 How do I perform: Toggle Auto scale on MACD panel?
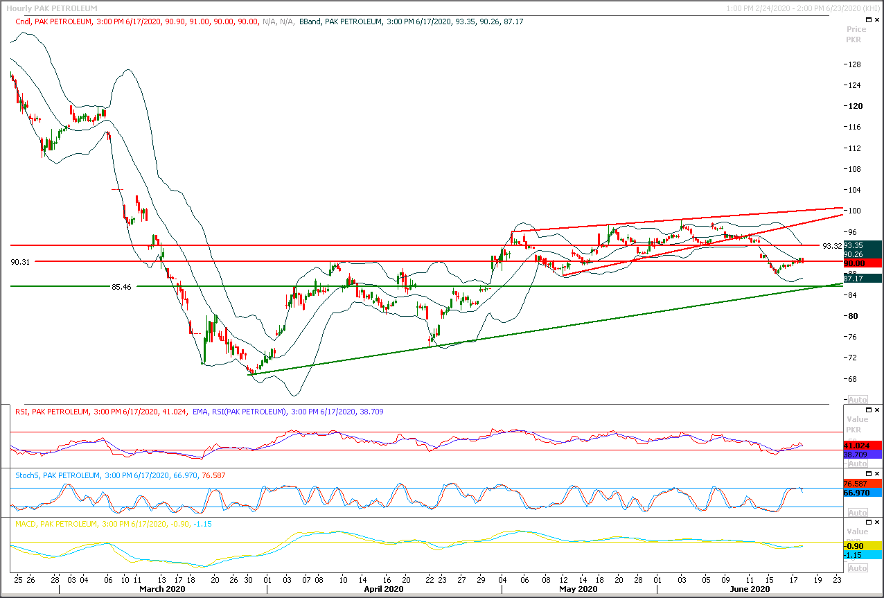[857, 568]
